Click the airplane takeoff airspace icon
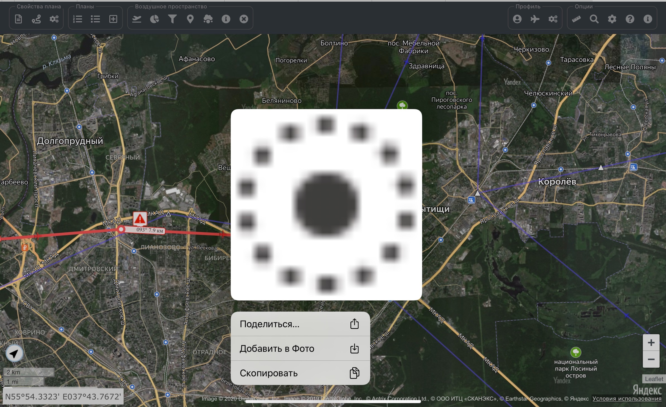 [137, 19]
